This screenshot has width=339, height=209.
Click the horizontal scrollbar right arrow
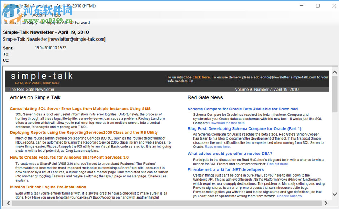(326, 203)
